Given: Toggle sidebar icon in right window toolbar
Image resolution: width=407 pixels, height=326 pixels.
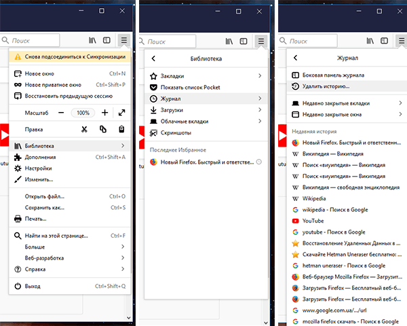Looking at the screenshot, I should click(x=384, y=41).
